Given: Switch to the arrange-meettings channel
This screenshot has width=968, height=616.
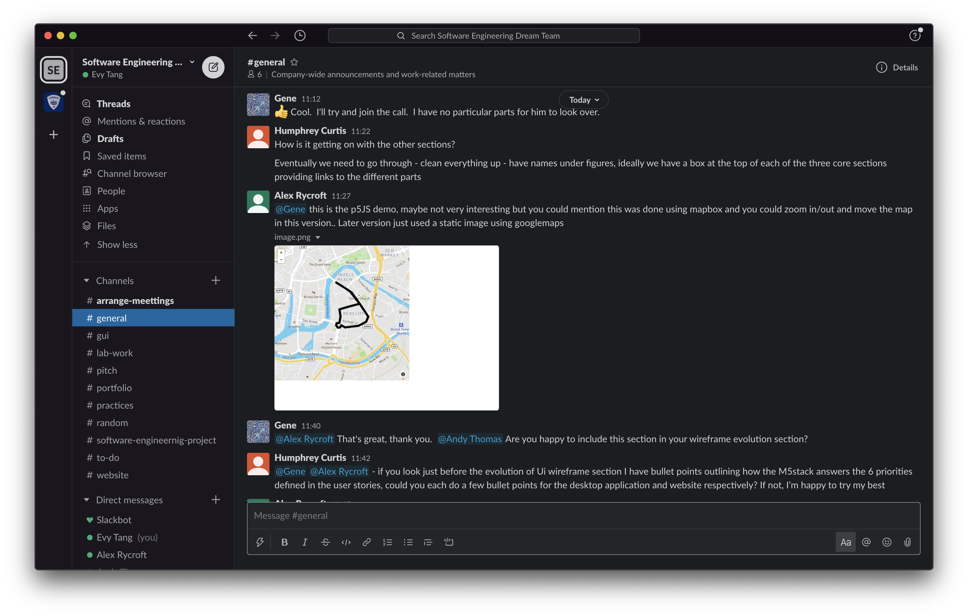Looking at the screenshot, I should pyautogui.click(x=135, y=301).
